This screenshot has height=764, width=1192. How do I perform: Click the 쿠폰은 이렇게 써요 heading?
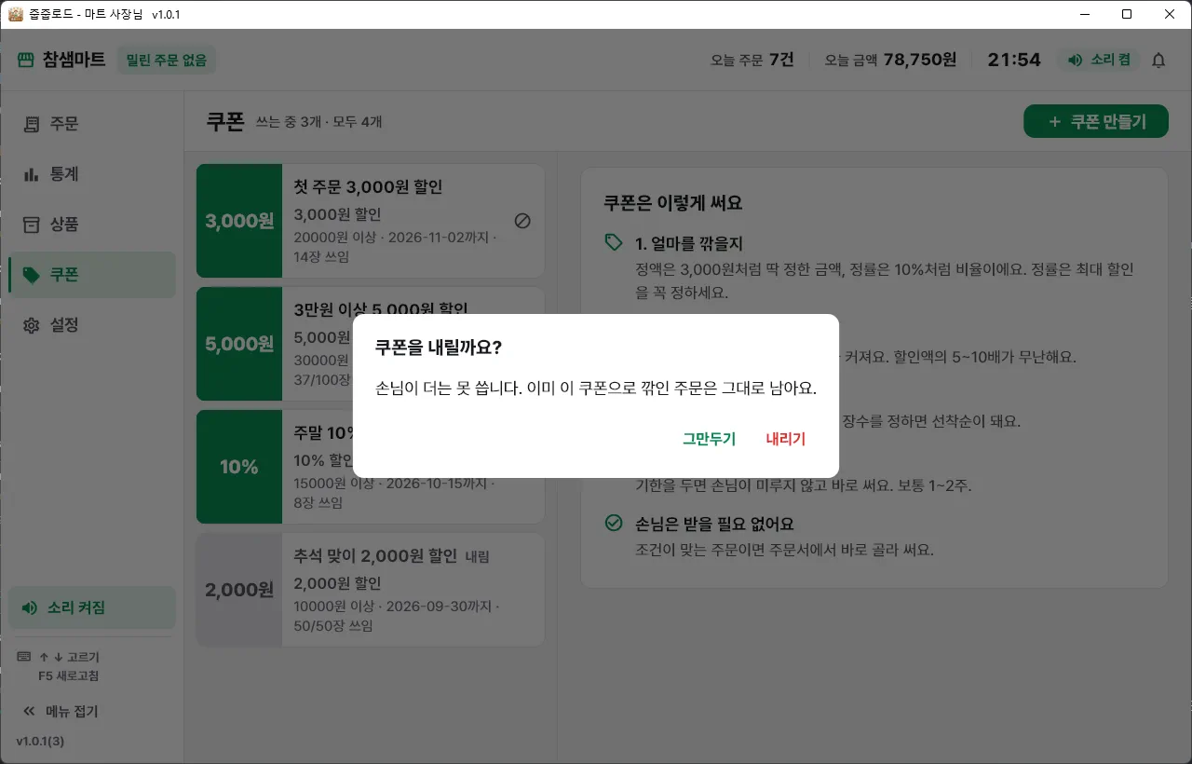pos(673,203)
